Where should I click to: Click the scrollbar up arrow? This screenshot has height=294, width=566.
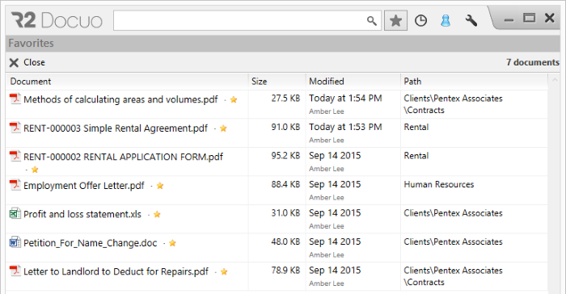pyautogui.click(x=555, y=80)
